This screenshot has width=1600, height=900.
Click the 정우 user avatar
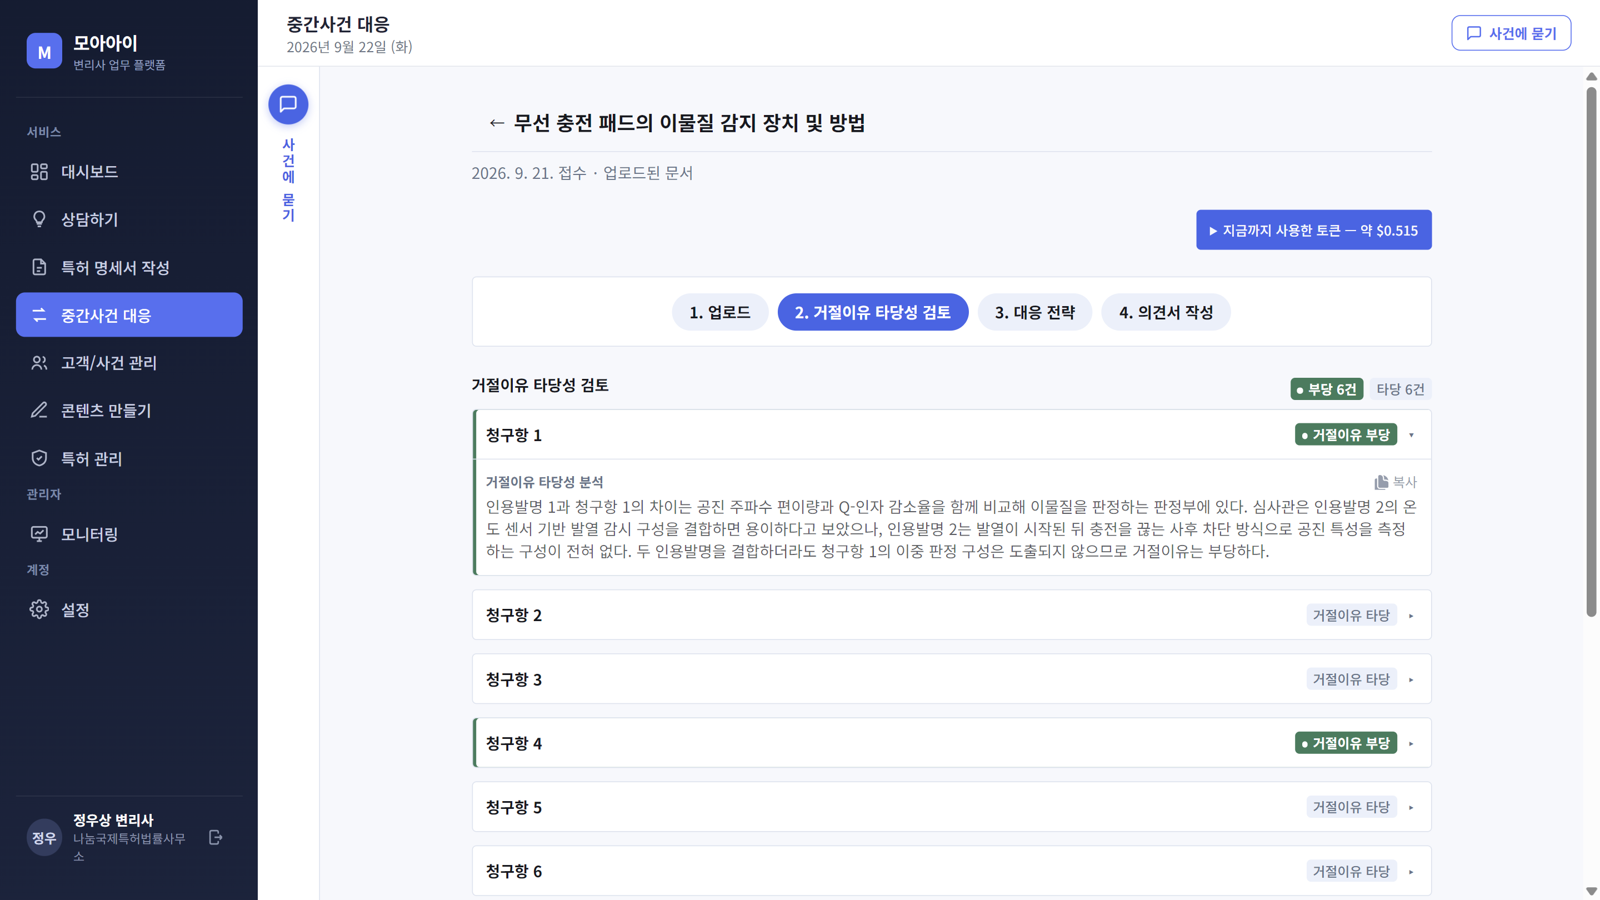[x=44, y=838]
